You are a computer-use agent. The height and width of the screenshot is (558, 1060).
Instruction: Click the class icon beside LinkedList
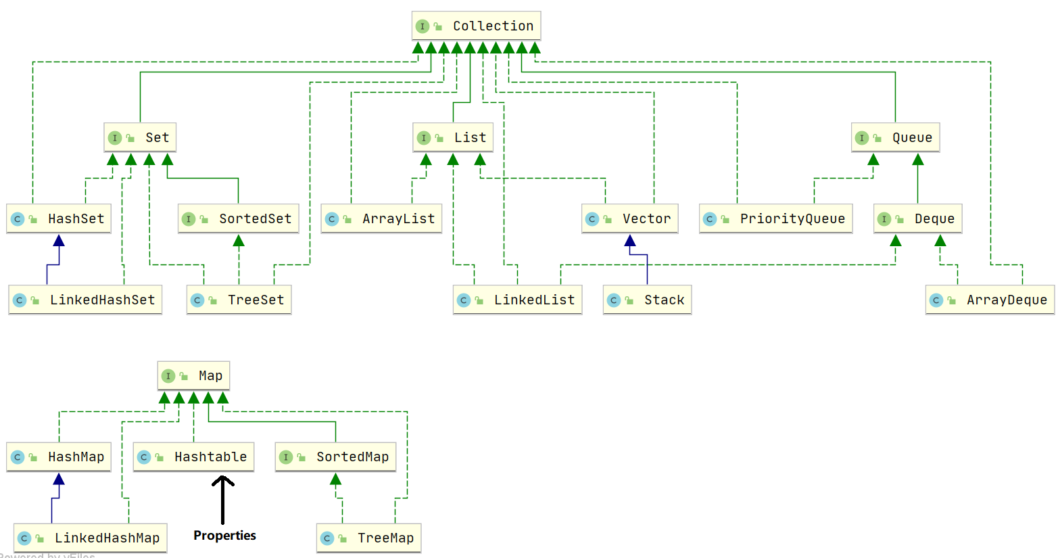(464, 300)
